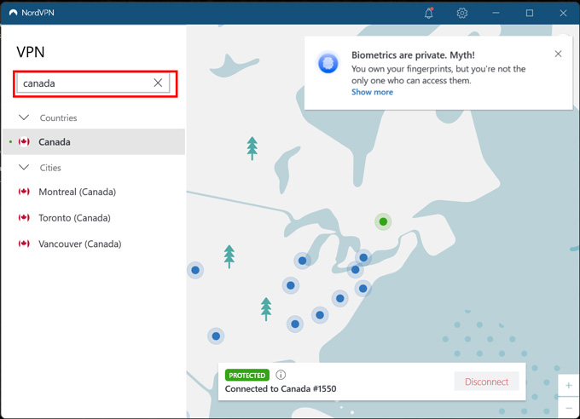Minimize the NordVPN window
The width and height of the screenshot is (580, 419).
(x=496, y=13)
